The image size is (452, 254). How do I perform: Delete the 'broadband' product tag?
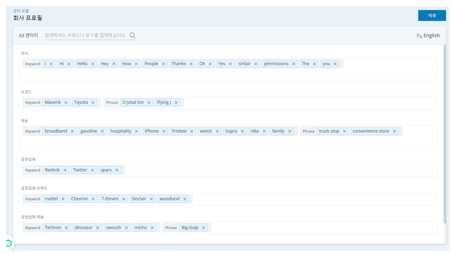coord(73,131)
